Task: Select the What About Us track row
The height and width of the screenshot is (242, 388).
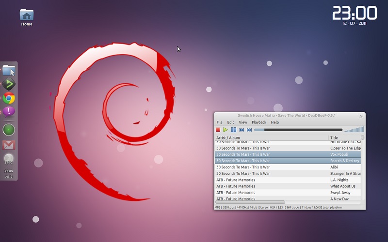Action: point(288,186)
